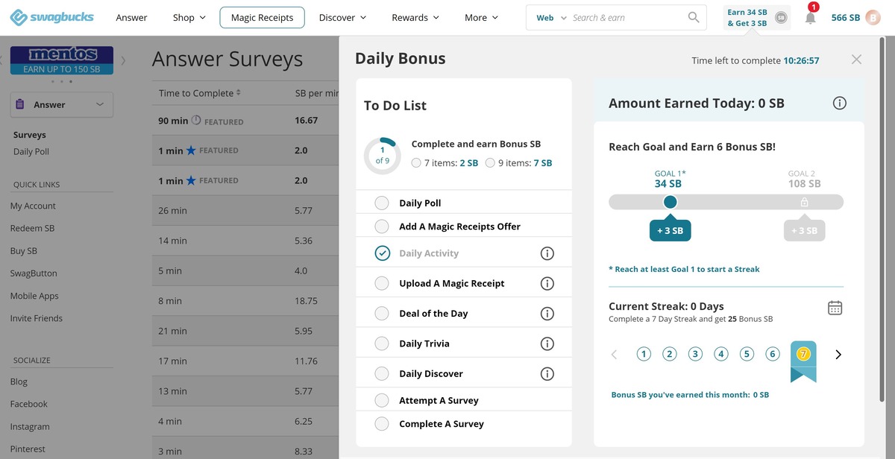This screenshot has width=895, height=459.
Task: Click info icon for Deal of the Day
Action: point(547,314)
